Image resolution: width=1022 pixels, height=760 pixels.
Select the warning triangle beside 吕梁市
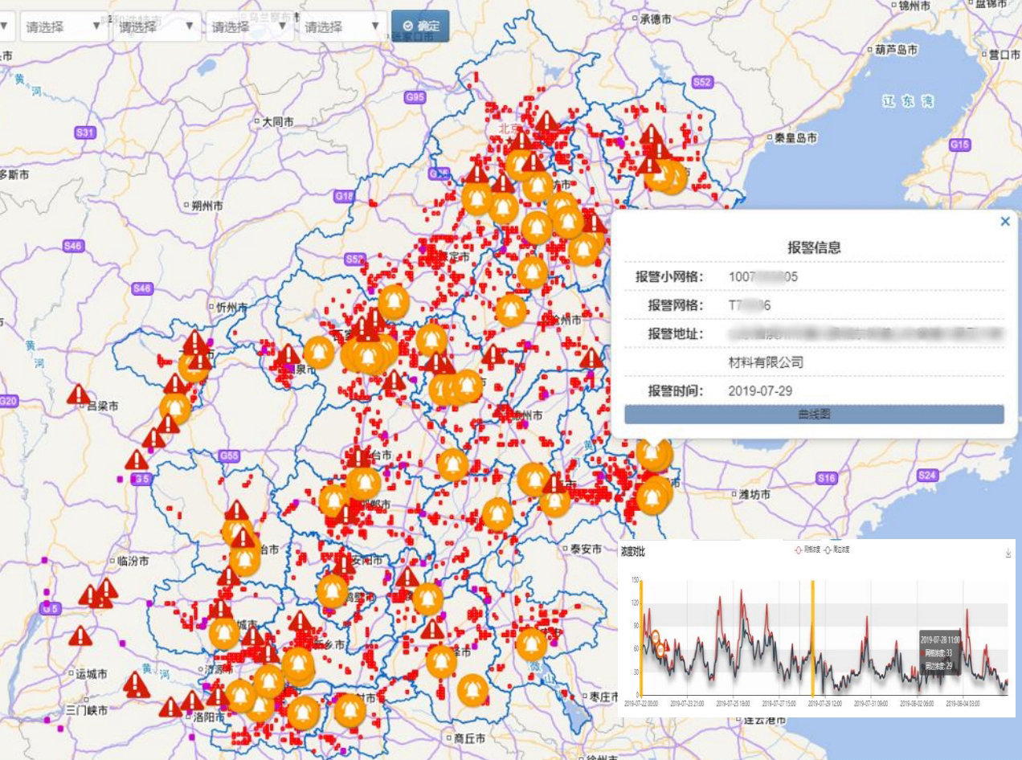[x=79, y=394]
